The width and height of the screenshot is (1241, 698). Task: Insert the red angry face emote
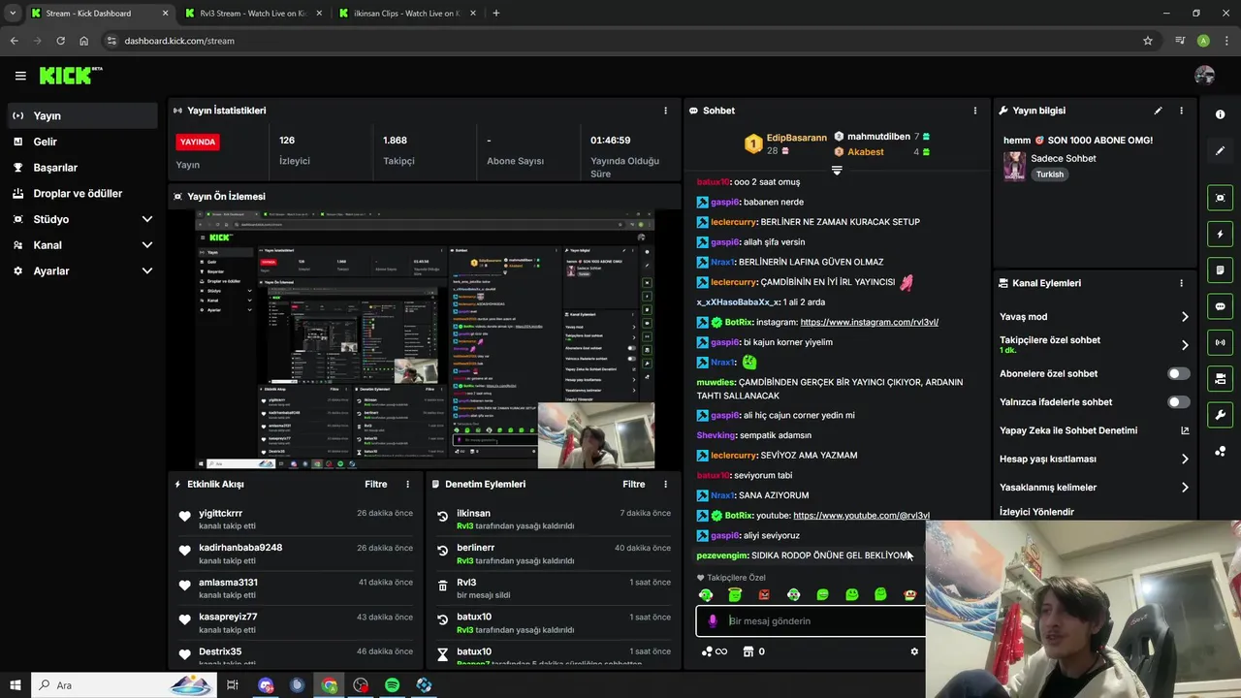pos(764,594)
